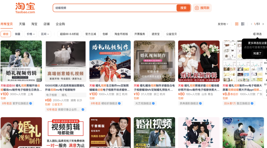Dismiss tooltip with 知道了 button

coord(257,53)
